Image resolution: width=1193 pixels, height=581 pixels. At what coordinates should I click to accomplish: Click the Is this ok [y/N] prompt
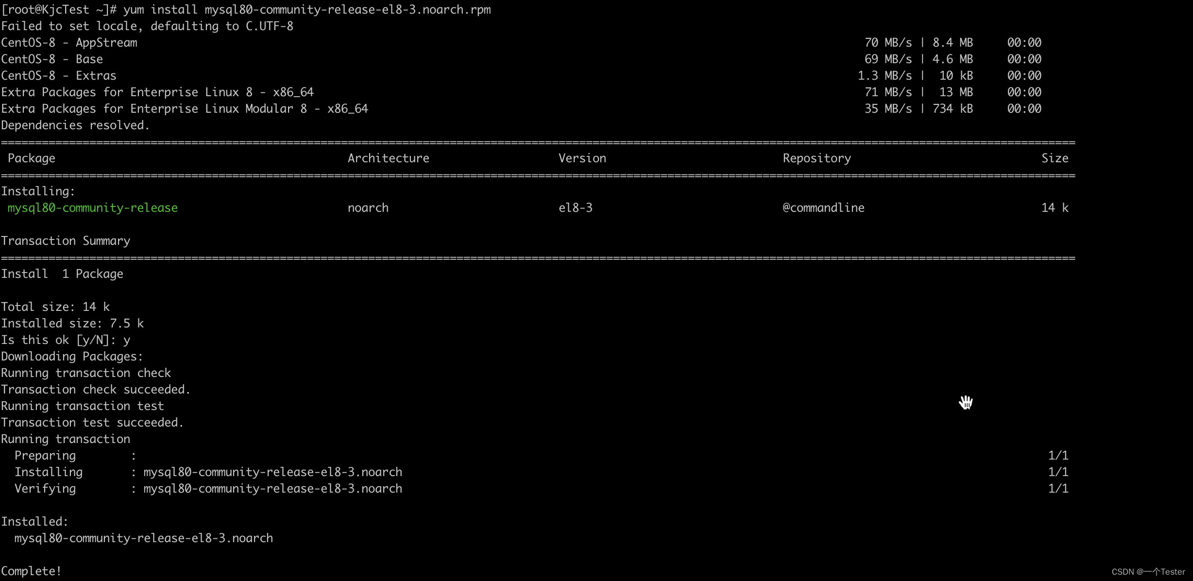(x=65, y=340)
